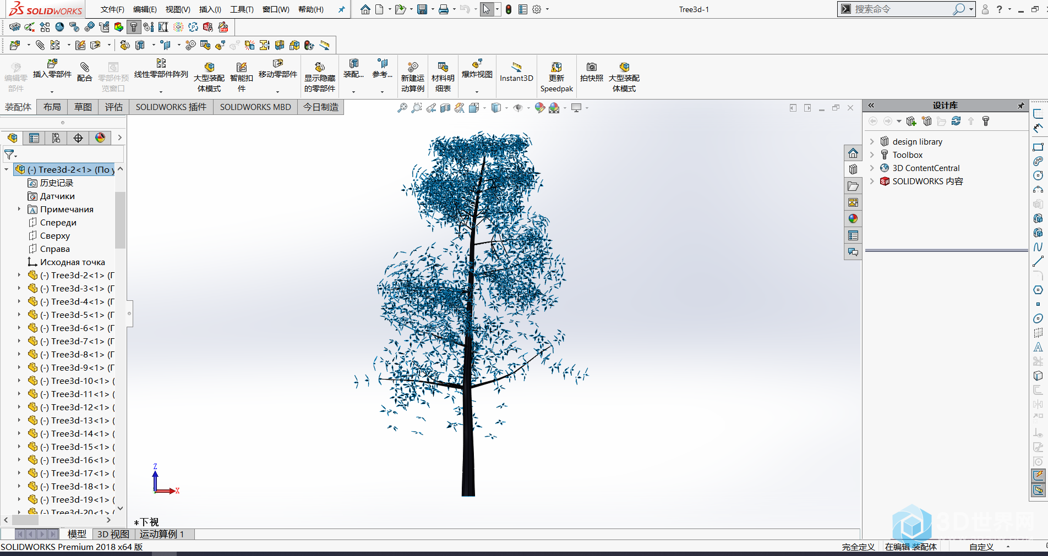This screenshot has width=1048, height=556.
Task: Click Bill of Materials (材料明细表) tool
Action: click(x=443, y=77)
